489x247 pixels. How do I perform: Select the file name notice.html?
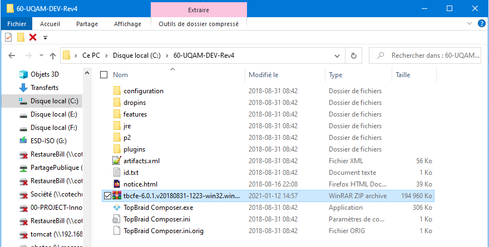click(x=141, y=184)
